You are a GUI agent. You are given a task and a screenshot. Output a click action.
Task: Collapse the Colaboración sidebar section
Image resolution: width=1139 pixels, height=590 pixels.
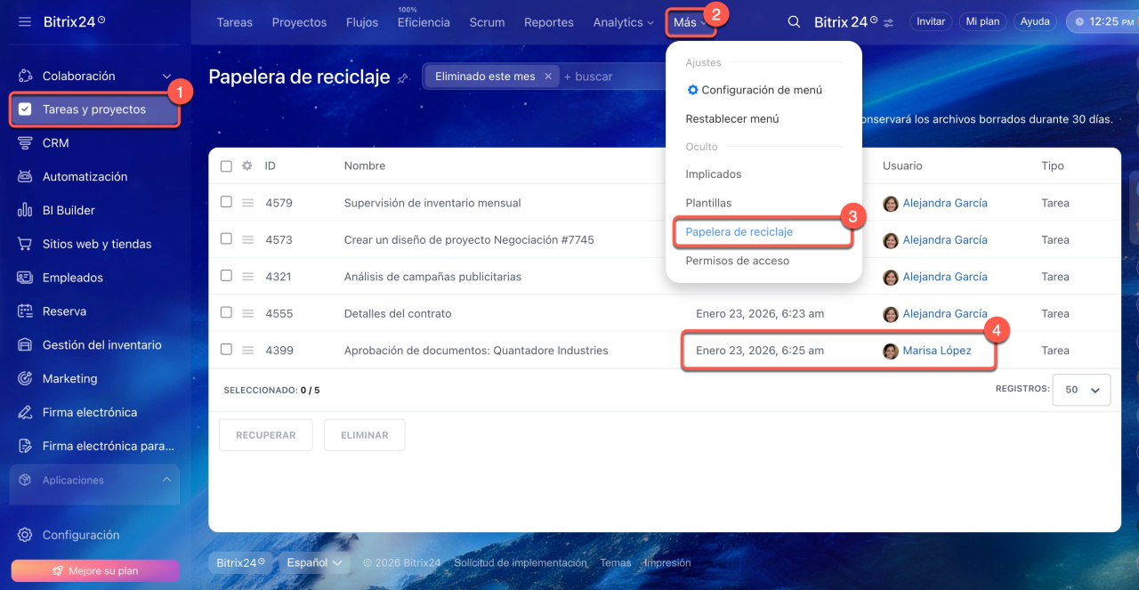point(166,77)
